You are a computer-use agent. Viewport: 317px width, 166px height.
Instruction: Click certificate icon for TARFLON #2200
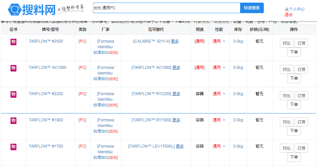[13, 94]
